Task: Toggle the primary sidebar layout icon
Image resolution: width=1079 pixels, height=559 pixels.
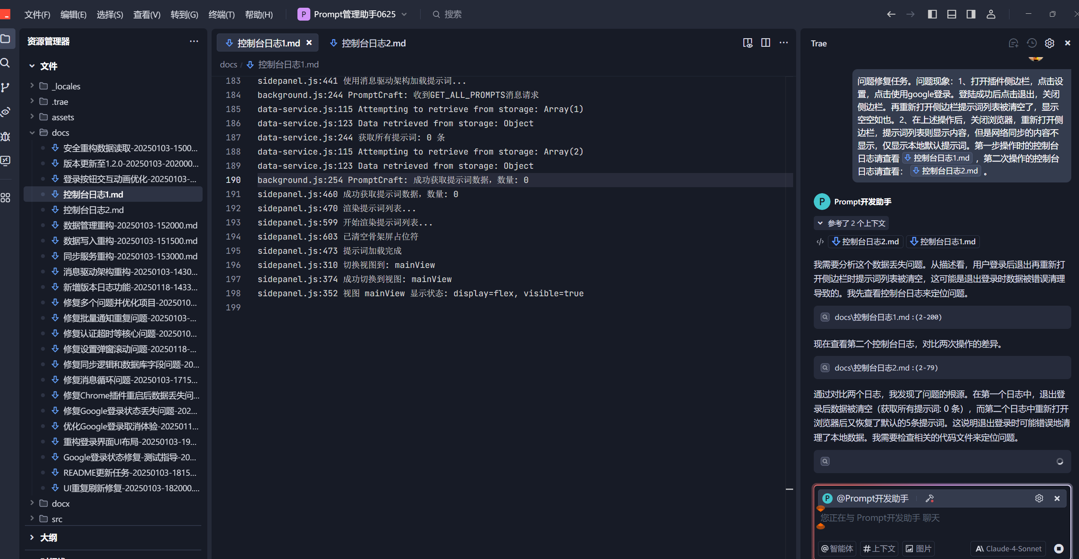Action: 932,14
